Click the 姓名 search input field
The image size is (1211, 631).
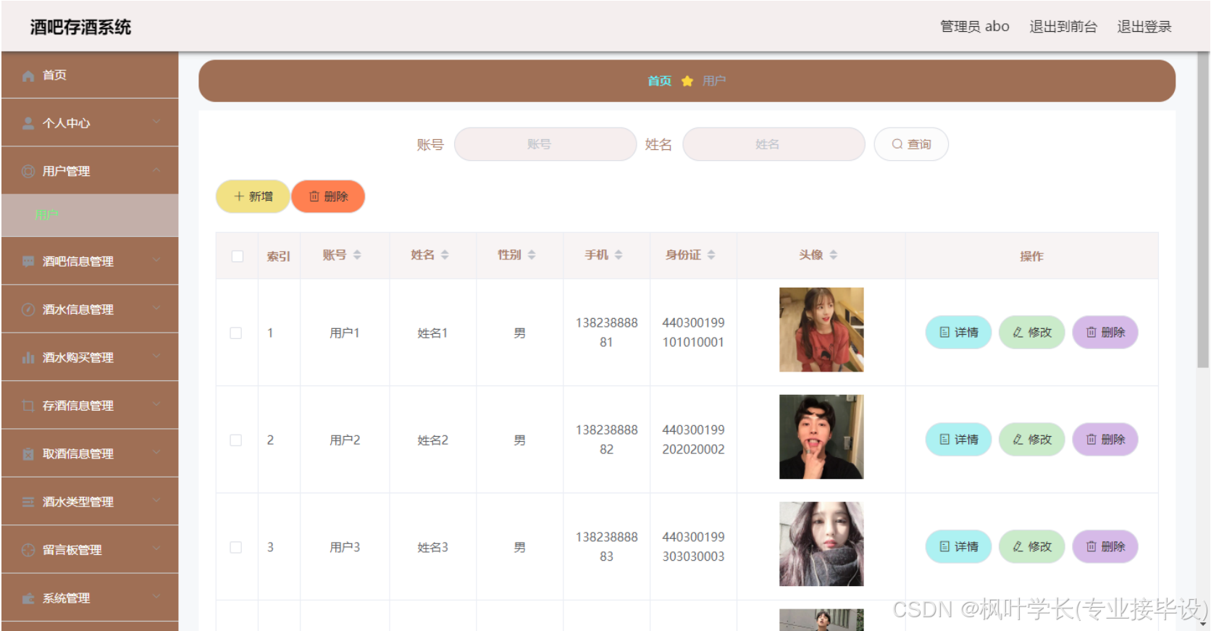(774, 144)
